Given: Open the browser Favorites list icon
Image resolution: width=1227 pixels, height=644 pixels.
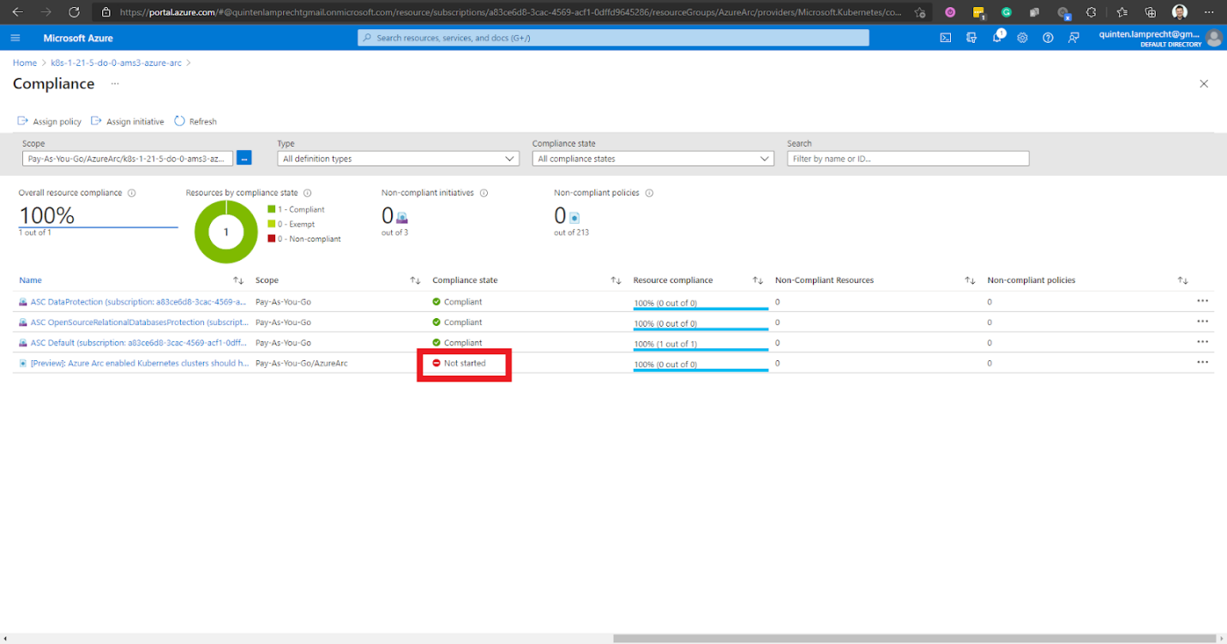Looking at the screenshot, I should pyautogui.click(x=1123, y=12).
